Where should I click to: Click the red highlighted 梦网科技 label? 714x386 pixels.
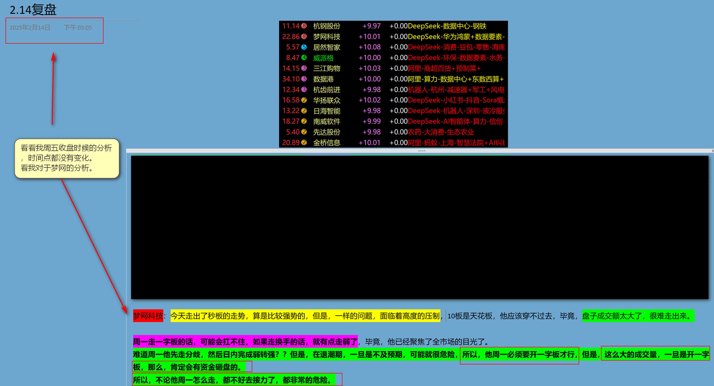[148, 316]
